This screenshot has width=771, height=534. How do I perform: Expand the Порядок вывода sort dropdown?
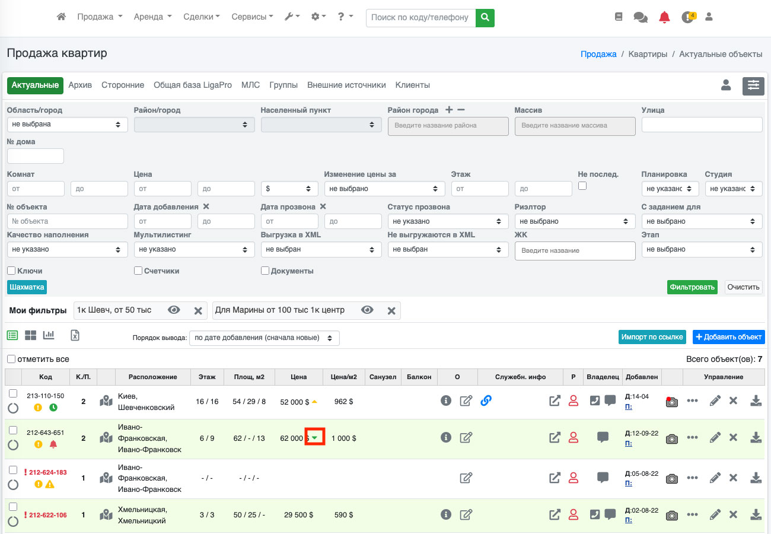264,338
